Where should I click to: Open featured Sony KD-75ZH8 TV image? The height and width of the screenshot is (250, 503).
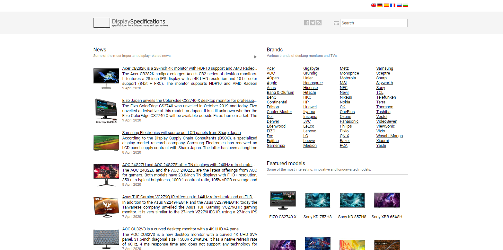pos(317,201)
